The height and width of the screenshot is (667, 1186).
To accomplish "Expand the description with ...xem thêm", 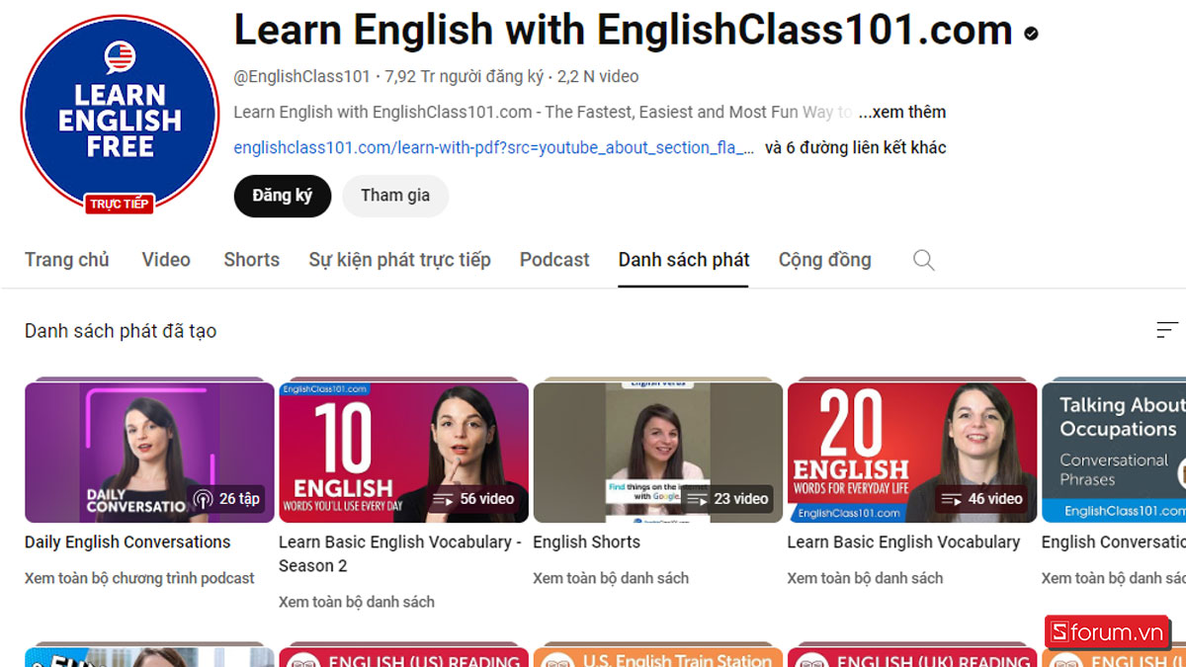I will [x=901, y=112].
